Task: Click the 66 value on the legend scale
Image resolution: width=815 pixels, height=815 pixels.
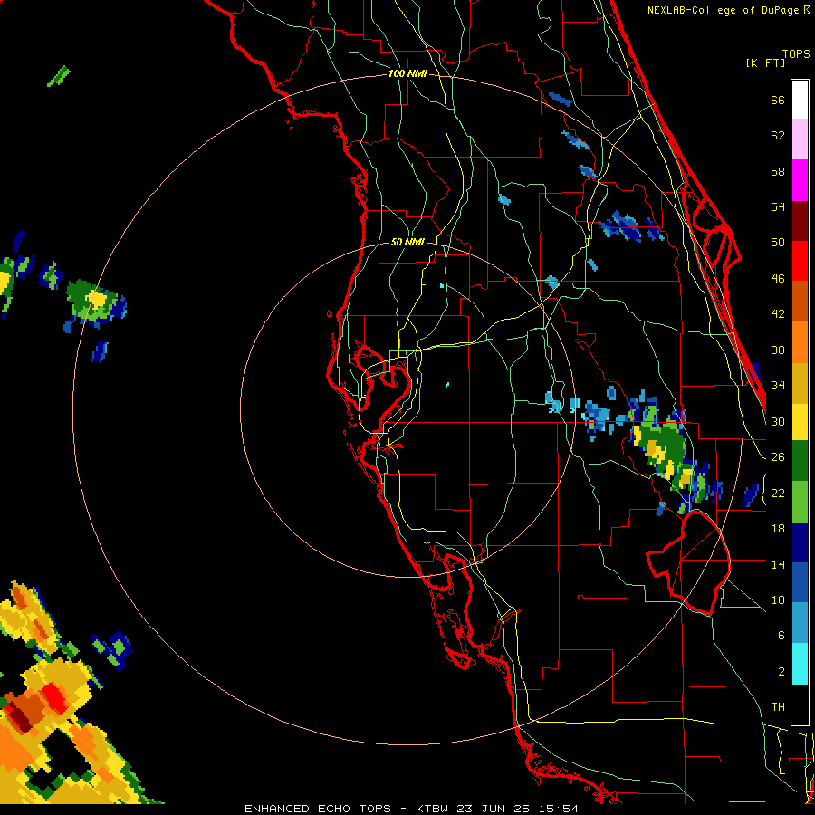Action: [x=778, y=101]
